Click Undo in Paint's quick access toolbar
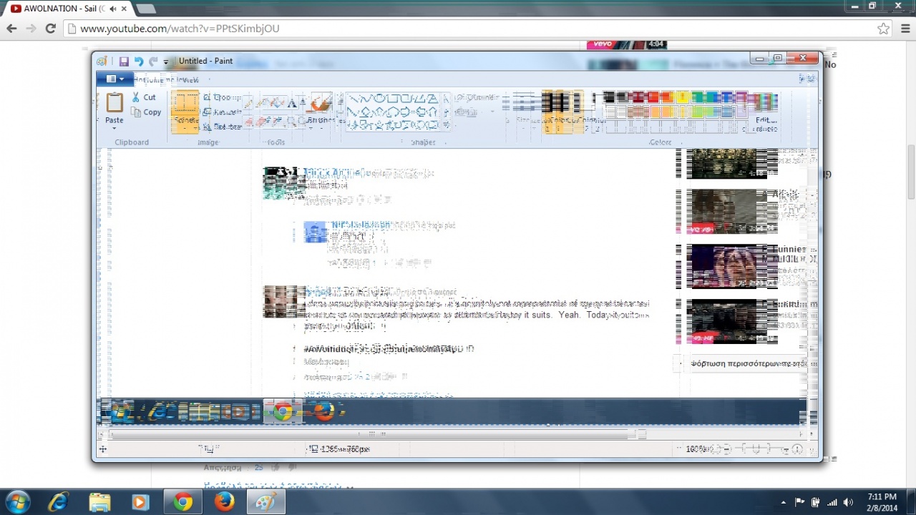Image resolution: width=916 pixels, height=515 pixels. pos(139,62)
